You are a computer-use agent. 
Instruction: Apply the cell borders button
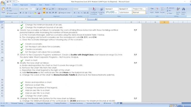30,13
